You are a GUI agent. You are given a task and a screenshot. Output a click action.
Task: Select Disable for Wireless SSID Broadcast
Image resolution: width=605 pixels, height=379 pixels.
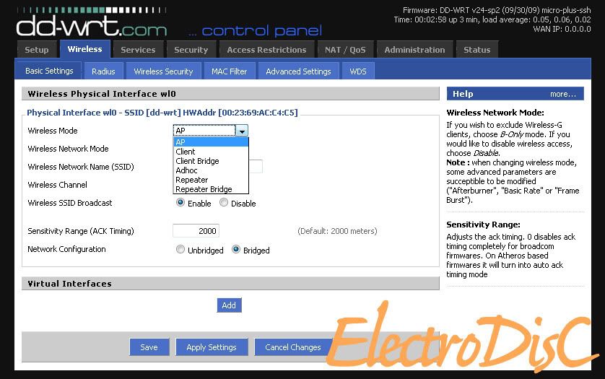[x=224, y=203]
